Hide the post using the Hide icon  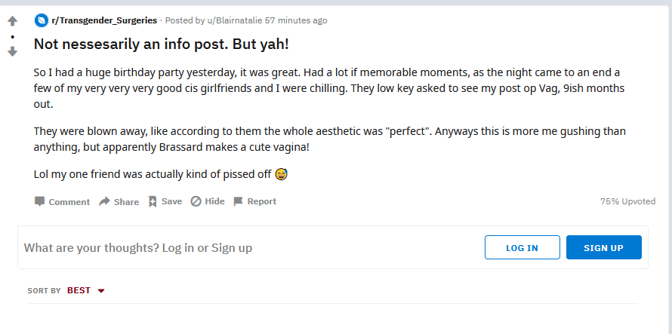click(196, 201)
